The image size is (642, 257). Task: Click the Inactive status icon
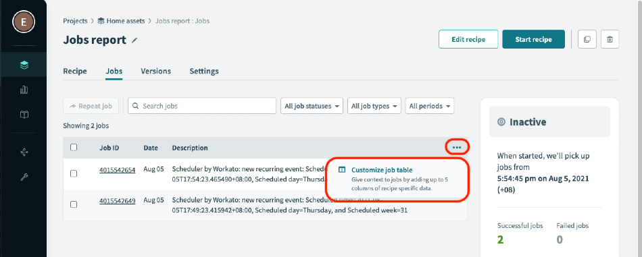[x=501, y=122]
